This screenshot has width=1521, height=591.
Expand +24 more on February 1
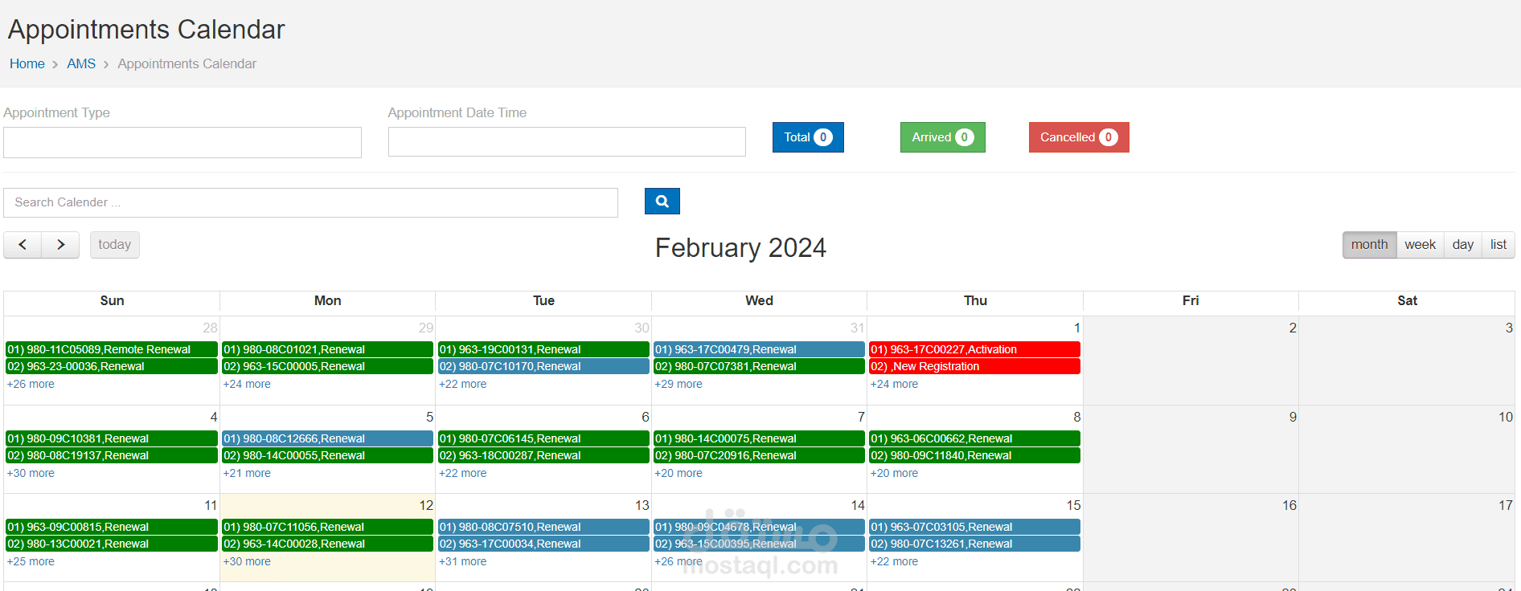pyautogui.click(x=894, y=384)
